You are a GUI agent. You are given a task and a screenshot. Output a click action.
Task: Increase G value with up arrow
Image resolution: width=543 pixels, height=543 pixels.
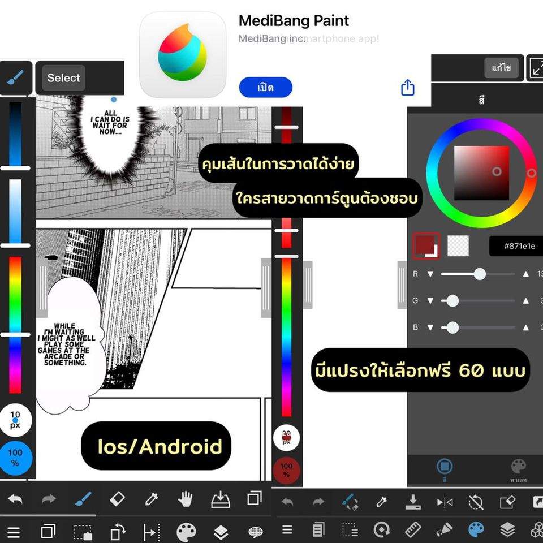coord(526,301)
